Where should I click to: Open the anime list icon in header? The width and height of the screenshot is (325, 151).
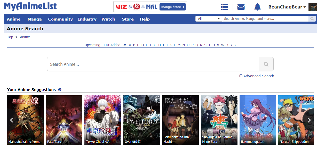click(224, 7)
